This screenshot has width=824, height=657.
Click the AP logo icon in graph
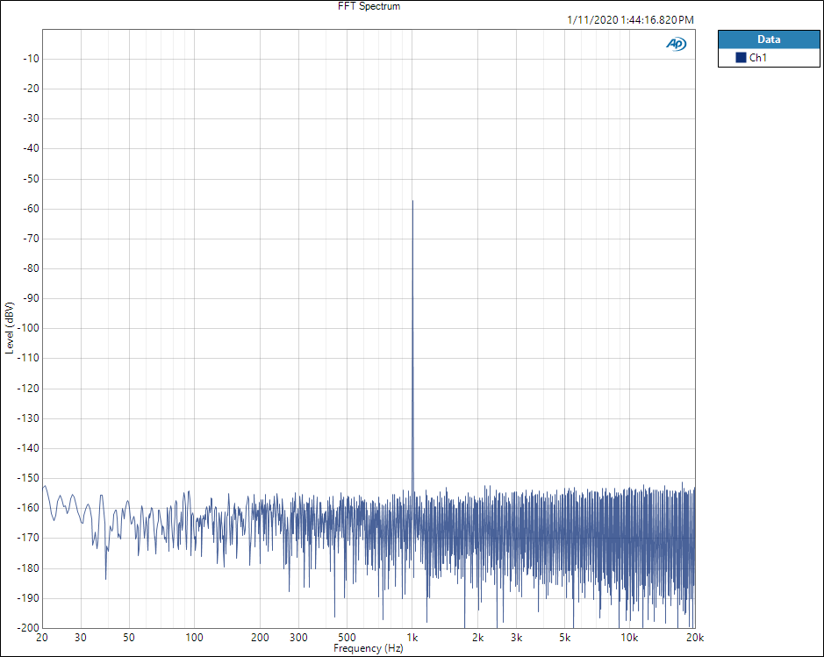tap(676, 44)
